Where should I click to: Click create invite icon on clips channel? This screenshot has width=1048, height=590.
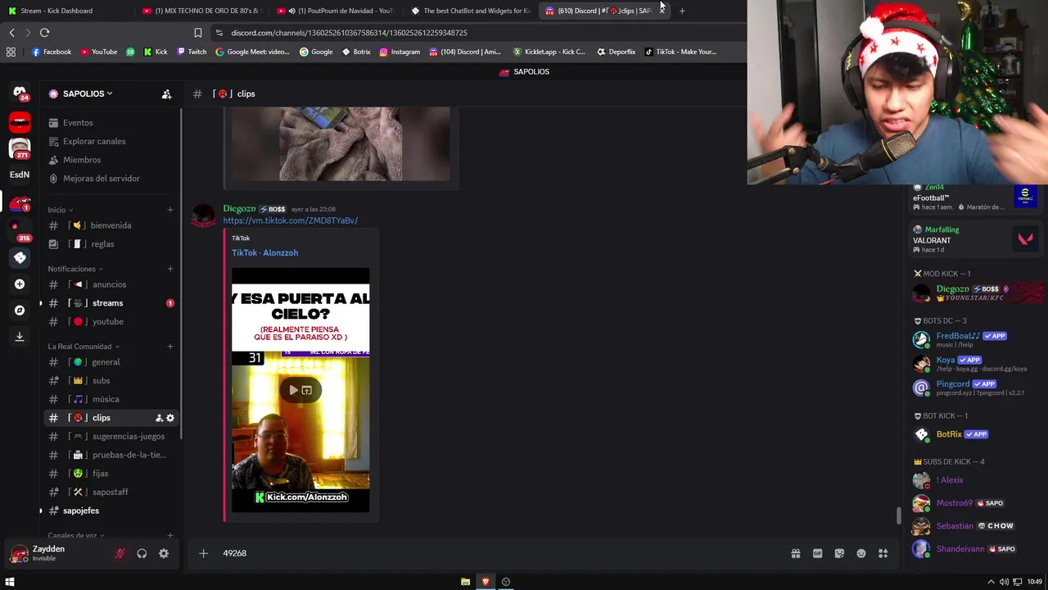(159, 418)
